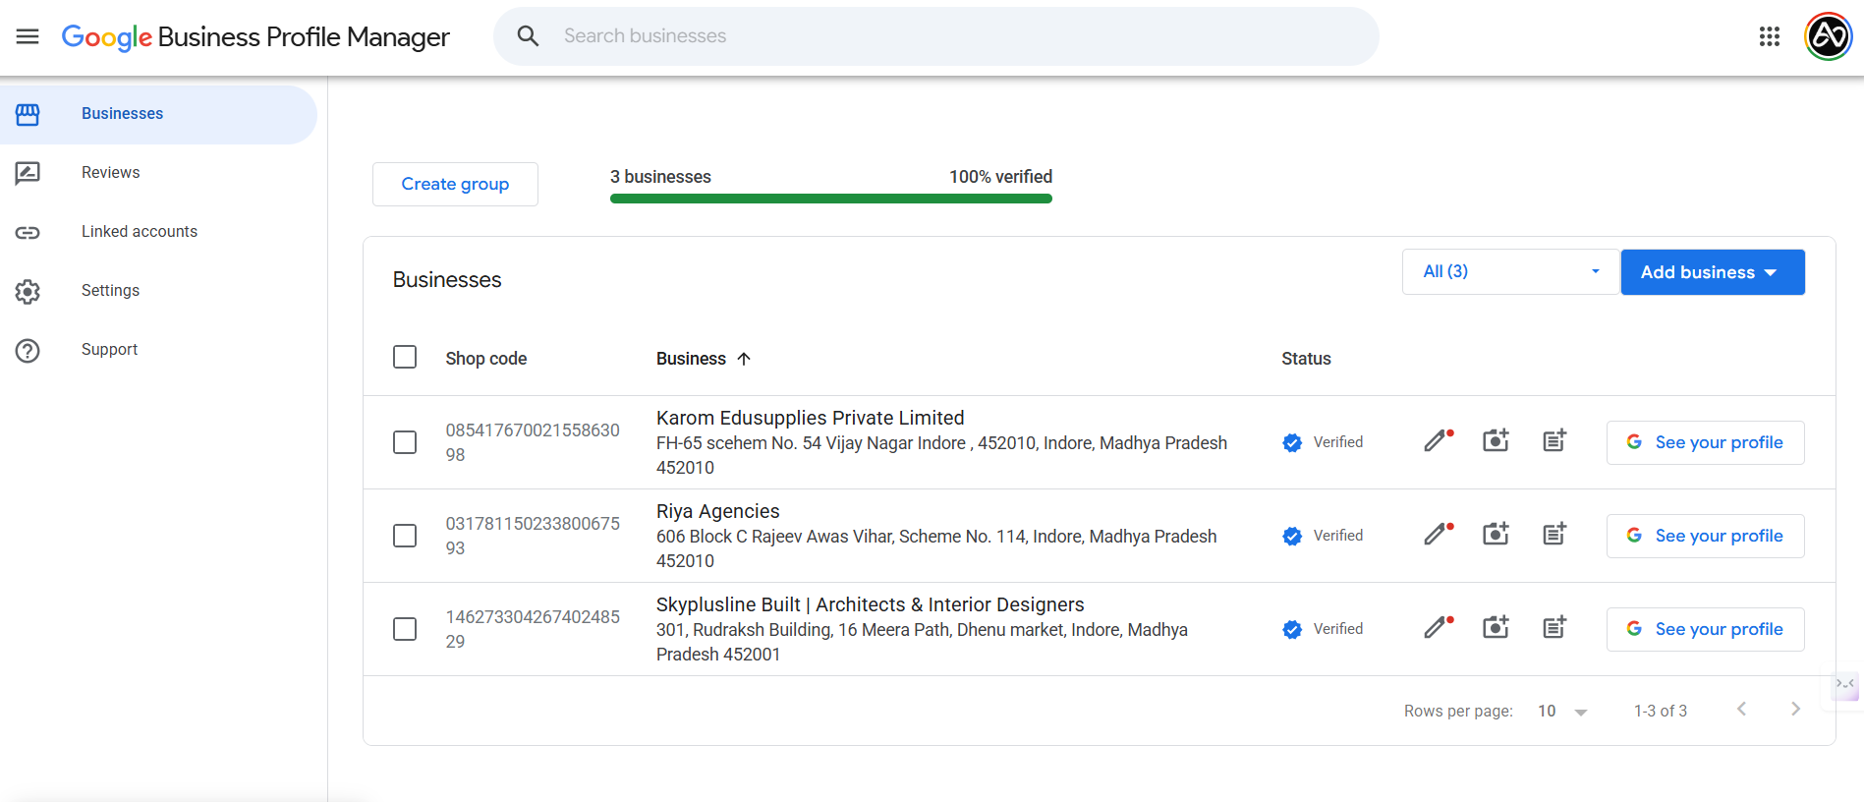Screen dimensions: 1864x802
Task: Click the Riya Agencies address text
Action: [936, 548]
